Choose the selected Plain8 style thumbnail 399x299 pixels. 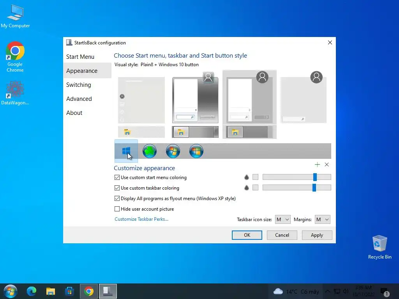tap(249, 104)
